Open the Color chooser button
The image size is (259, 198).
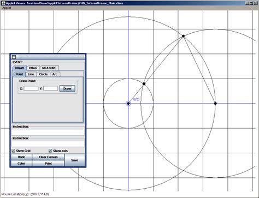point(21,164)
